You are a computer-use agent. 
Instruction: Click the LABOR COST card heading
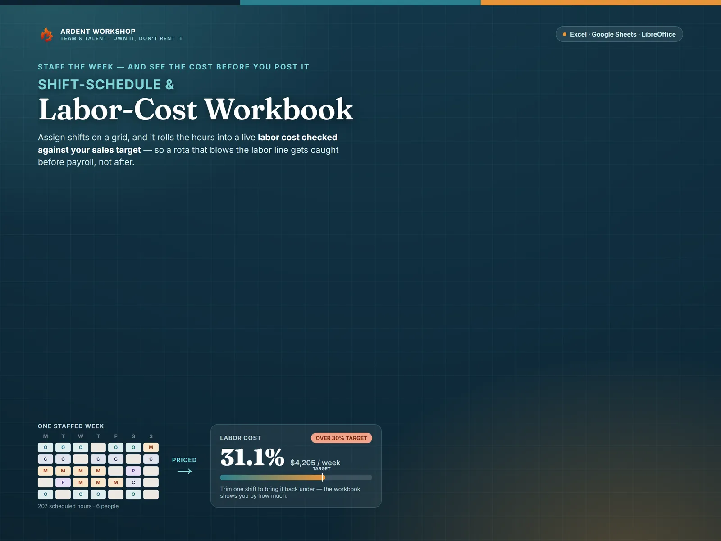tap(241, 438)
